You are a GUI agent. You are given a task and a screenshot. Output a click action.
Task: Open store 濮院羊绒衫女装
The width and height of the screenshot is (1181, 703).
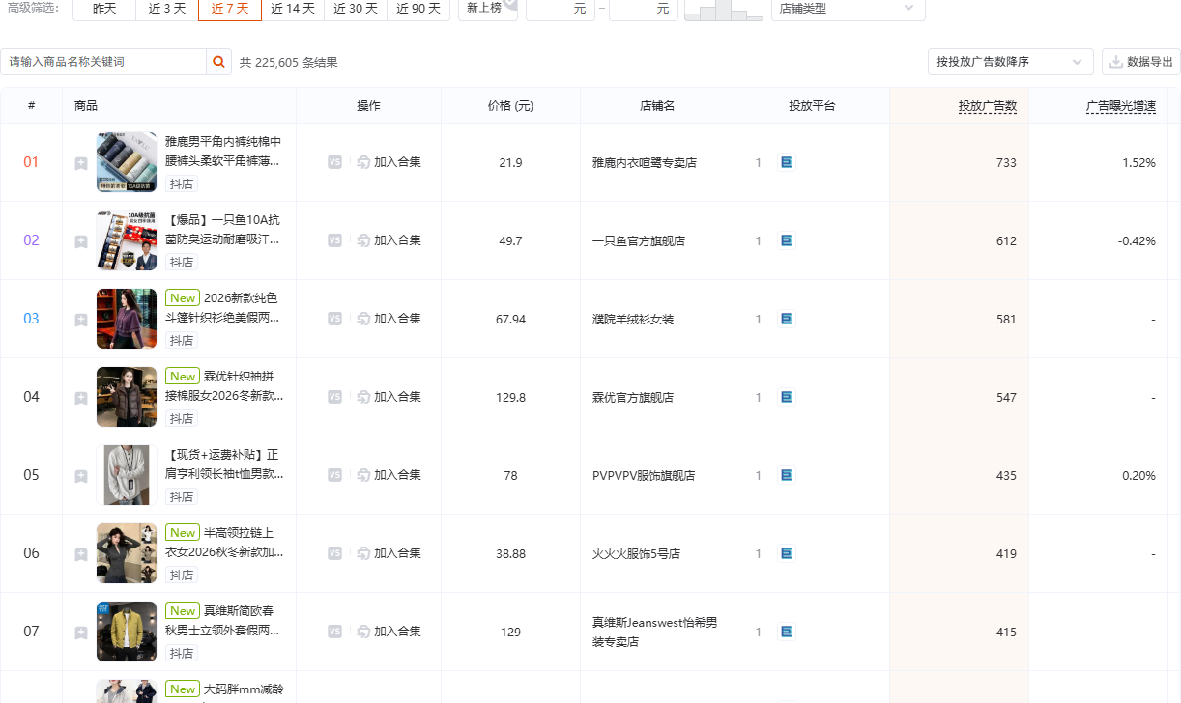click(x=633, y=320)
